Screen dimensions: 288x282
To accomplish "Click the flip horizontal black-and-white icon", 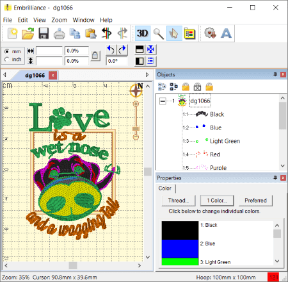I will 140,61.
